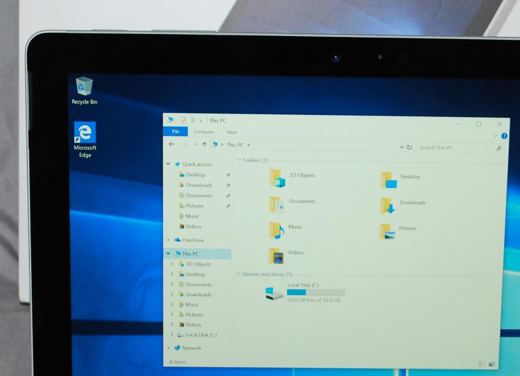Open Documents under Quick access

199,195
